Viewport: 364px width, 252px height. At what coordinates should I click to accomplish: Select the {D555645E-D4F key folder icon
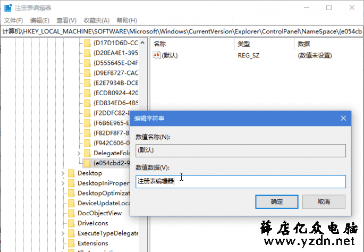(x=87, y=63)
